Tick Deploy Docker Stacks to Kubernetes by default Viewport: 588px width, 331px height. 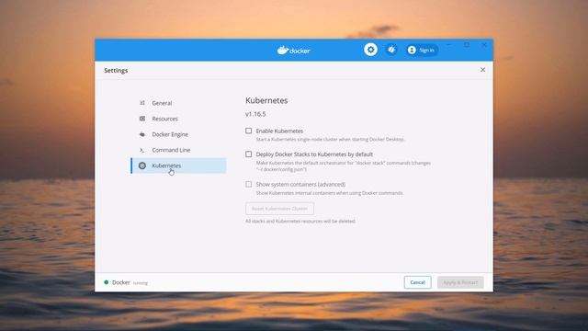tap(249, 154)
